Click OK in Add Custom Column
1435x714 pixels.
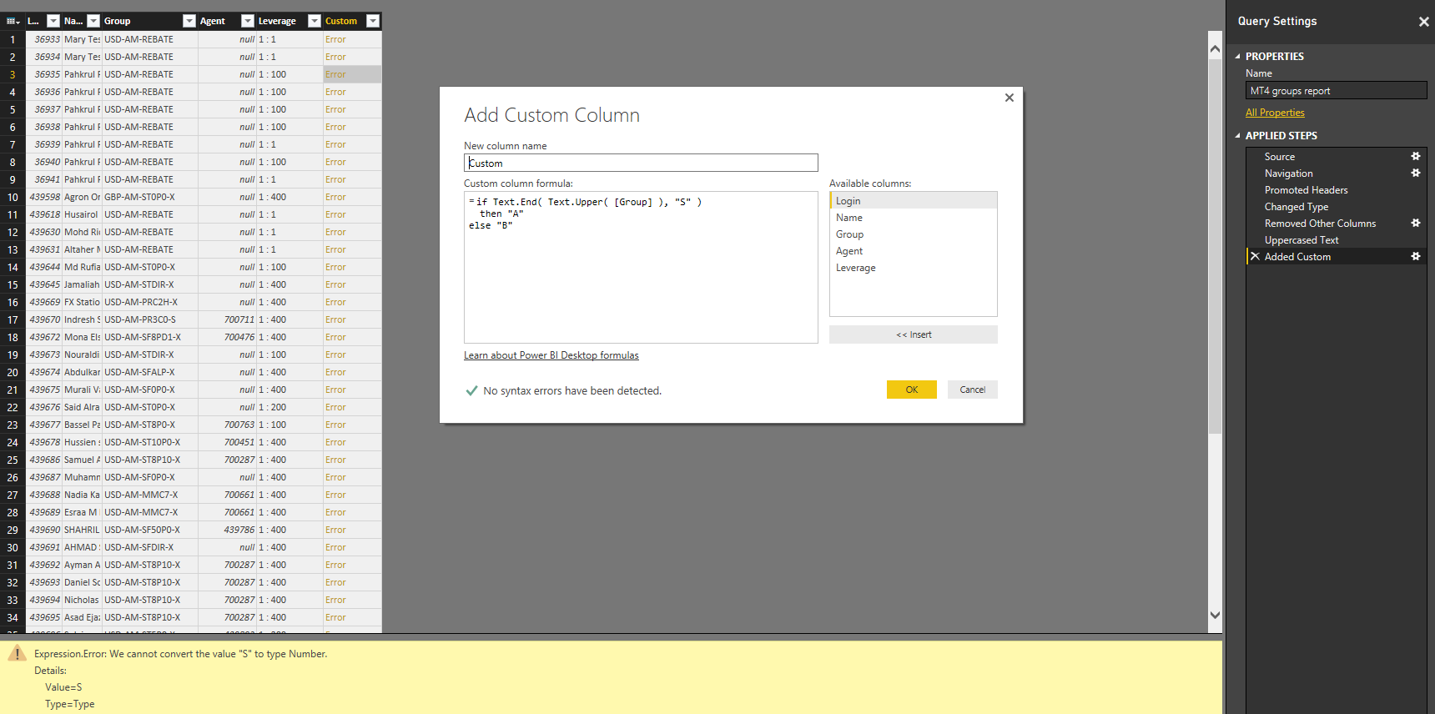click(x=912, y=390)
